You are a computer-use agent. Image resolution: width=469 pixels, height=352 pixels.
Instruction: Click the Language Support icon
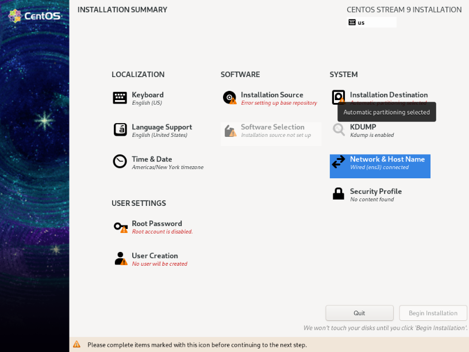point(120,129)
